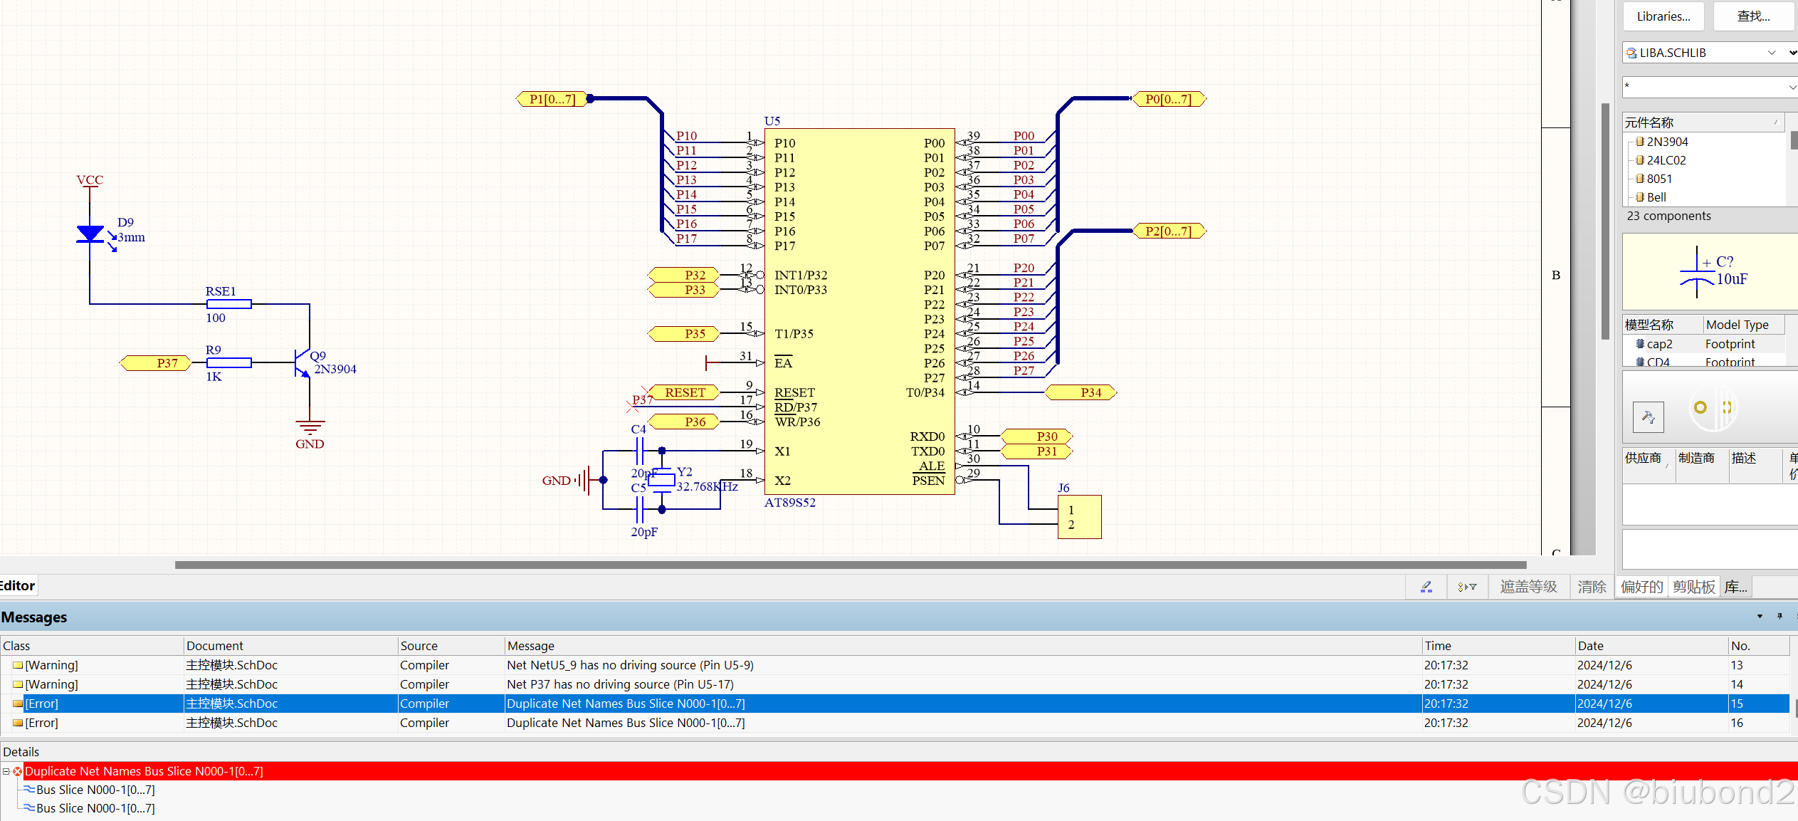Image resolution: width=1798 pixels, height=821 pixels.
Task: Click the hammer filter icon in the Libraries panel
Action: [x=1649, y=417]
